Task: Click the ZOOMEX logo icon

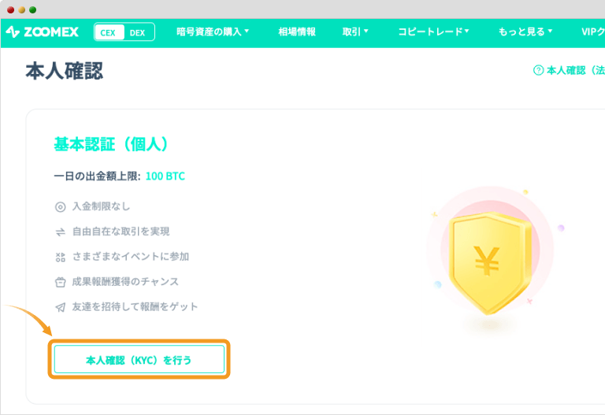Action: (x=13, y=32)
